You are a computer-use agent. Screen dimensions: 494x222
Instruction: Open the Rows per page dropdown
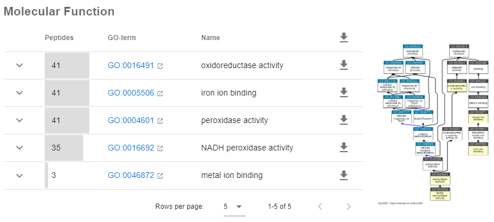point(234,207)
